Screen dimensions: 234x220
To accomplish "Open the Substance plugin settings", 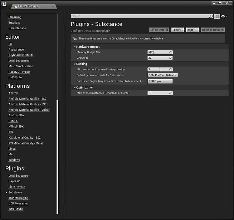I will 15,193.
